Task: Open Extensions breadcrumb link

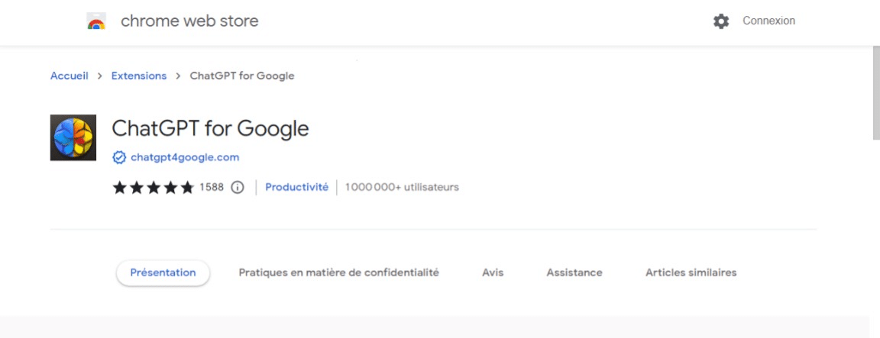Action: coord(138,76)
